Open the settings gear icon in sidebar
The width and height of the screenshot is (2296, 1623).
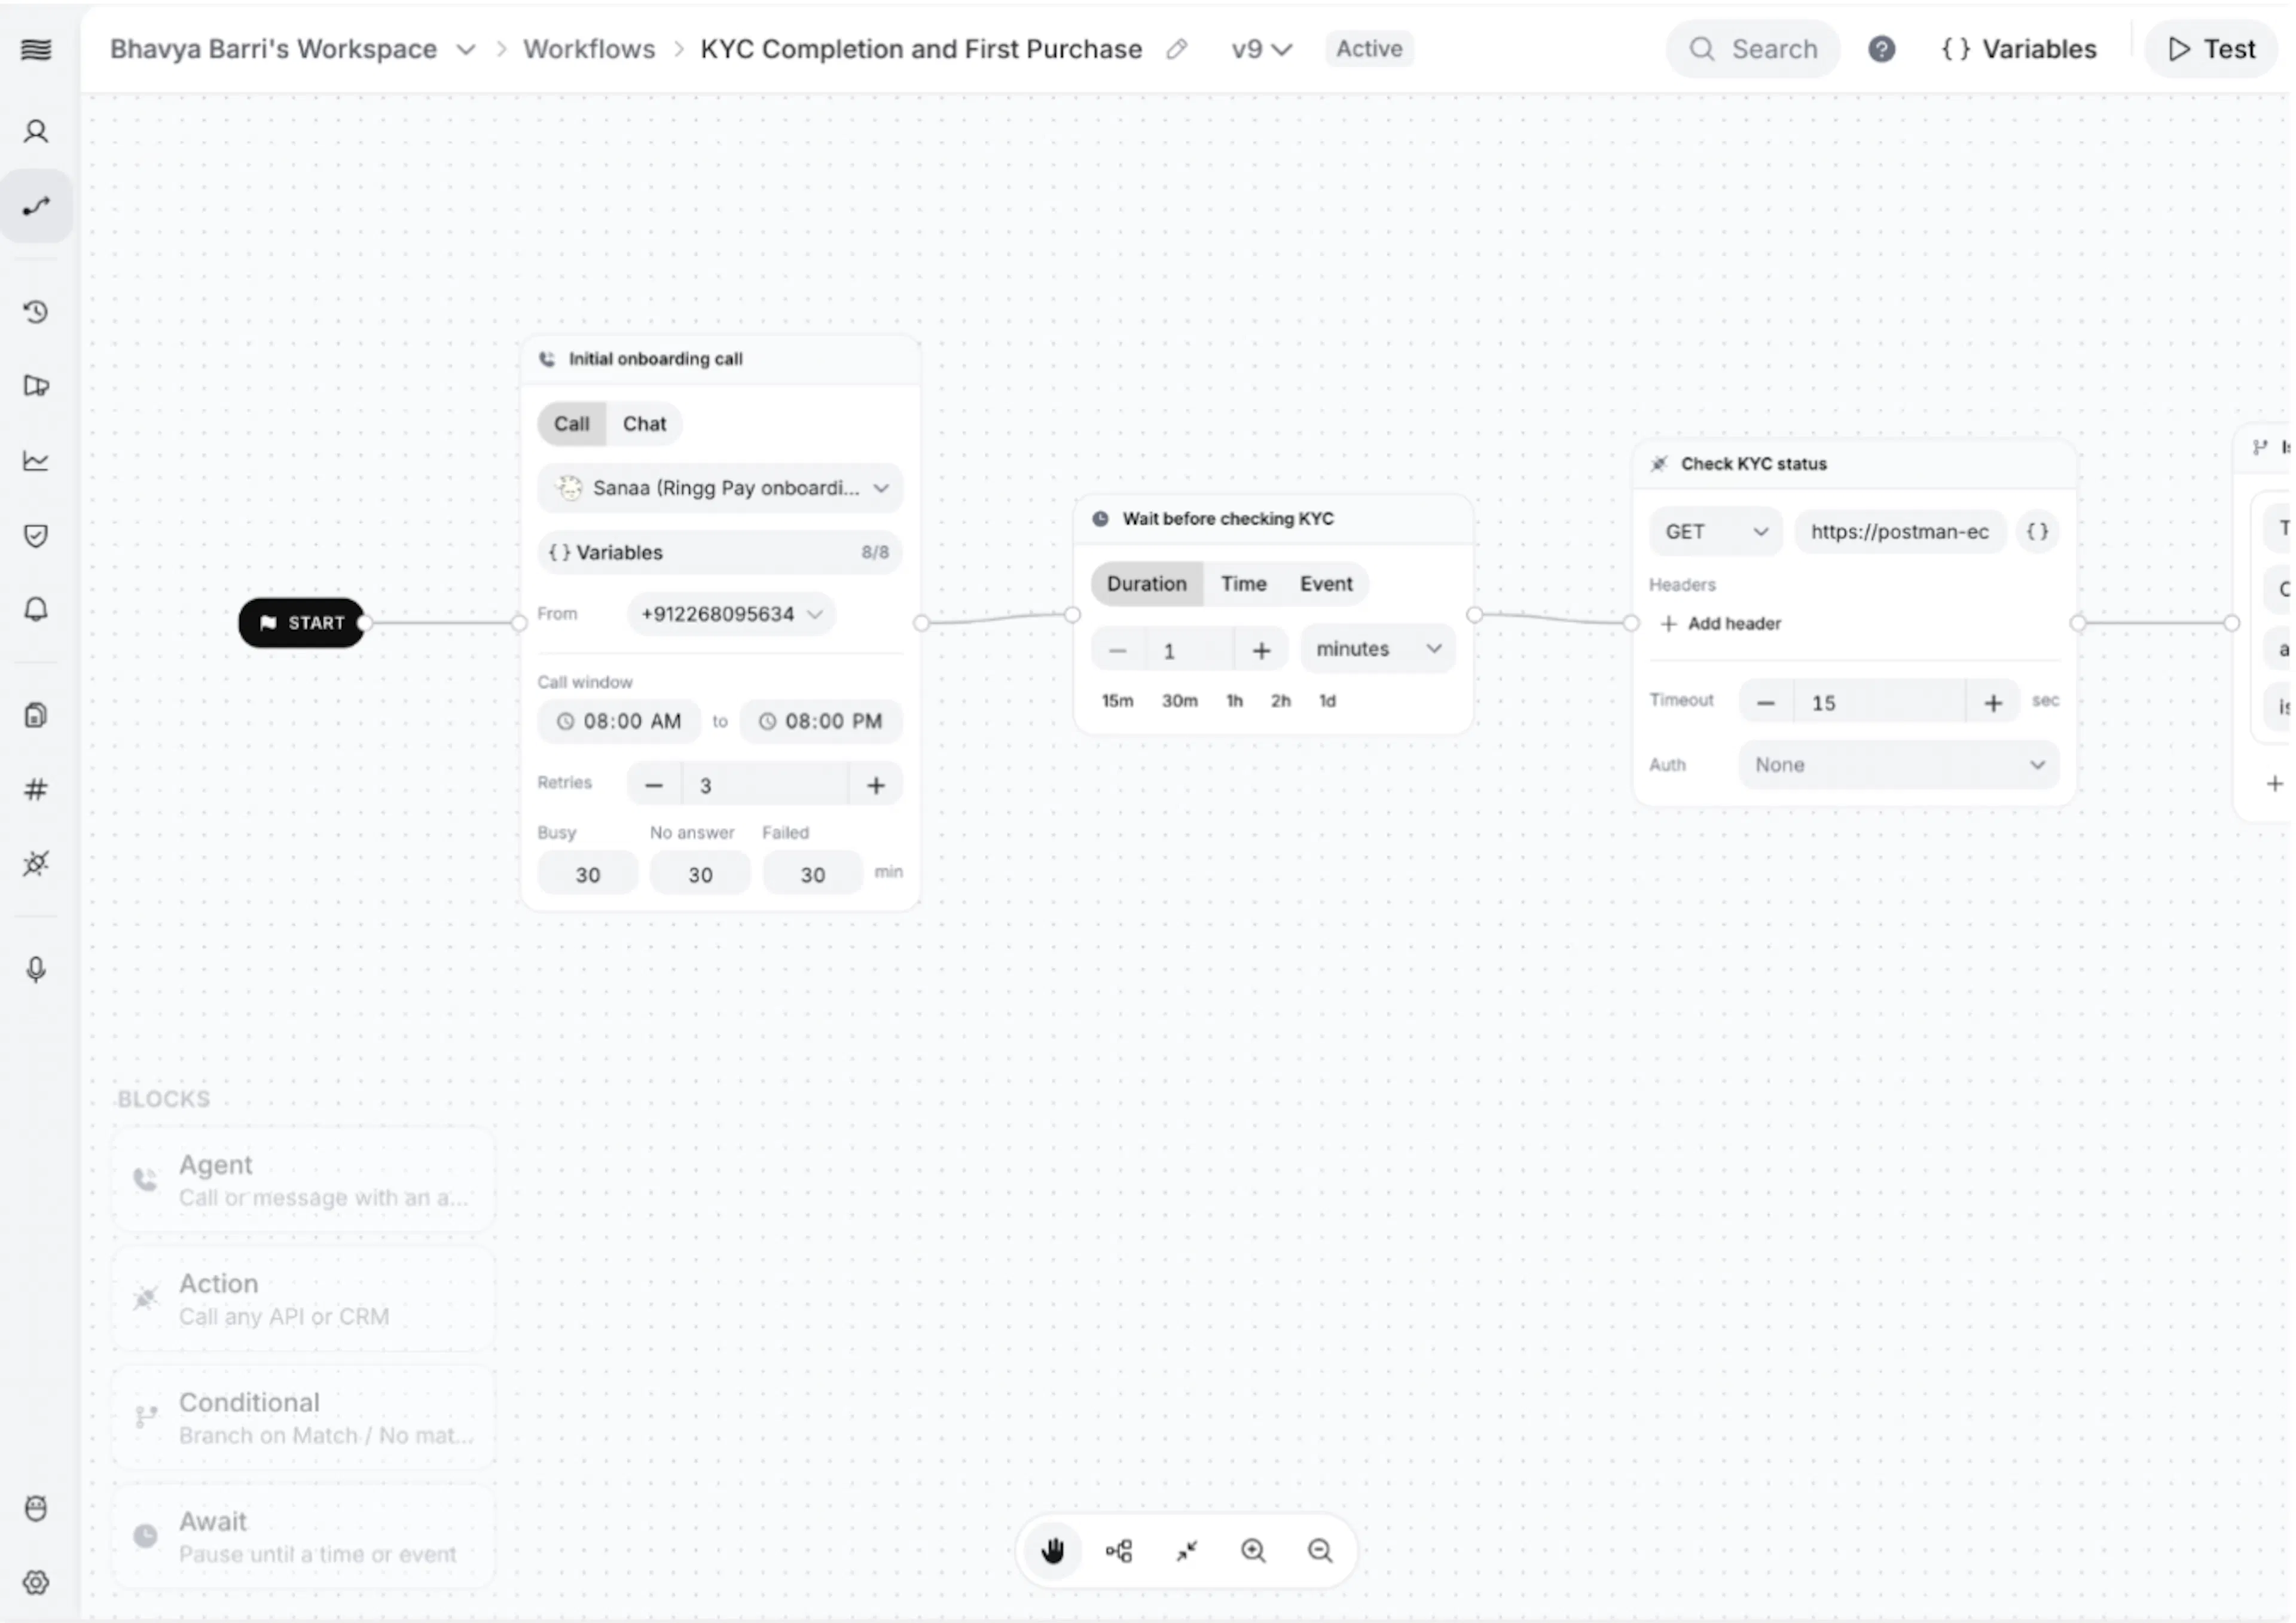pos(36,1583)
